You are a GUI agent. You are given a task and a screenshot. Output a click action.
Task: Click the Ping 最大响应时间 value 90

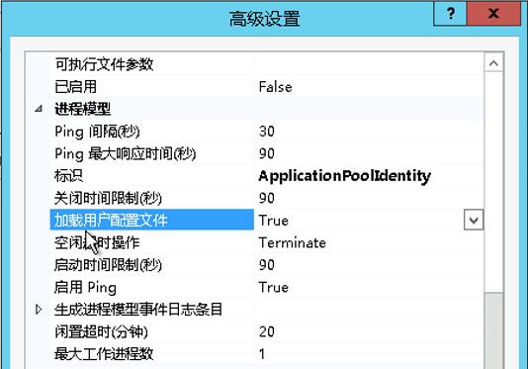coord(267,153)
